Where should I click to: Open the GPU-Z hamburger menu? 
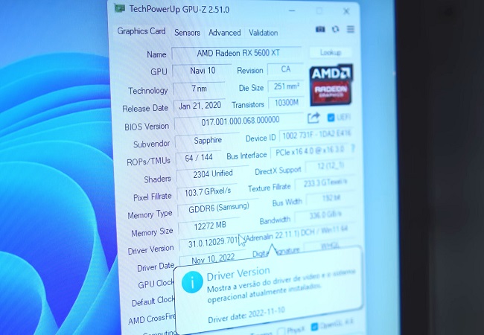point(351,29)
